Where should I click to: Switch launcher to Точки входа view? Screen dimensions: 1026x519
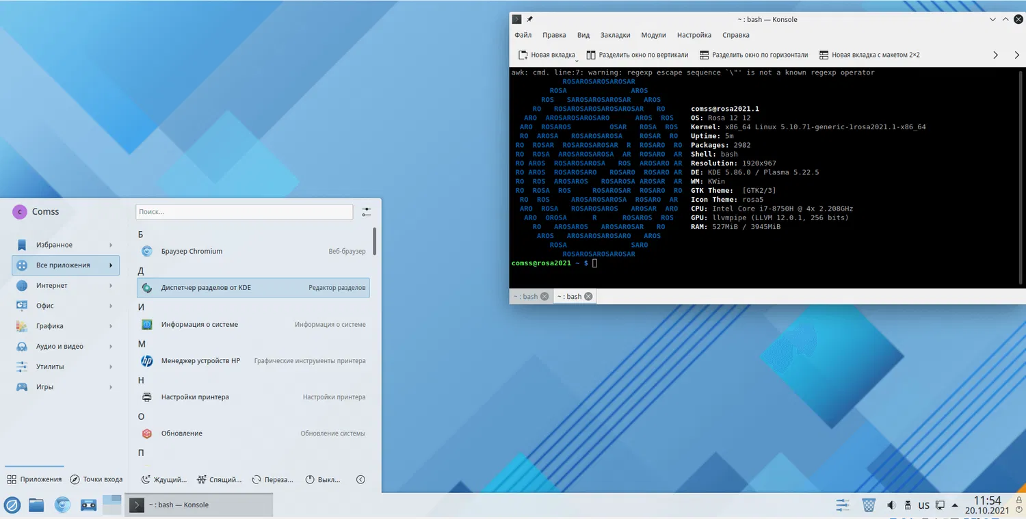click(x=96, y=479)
